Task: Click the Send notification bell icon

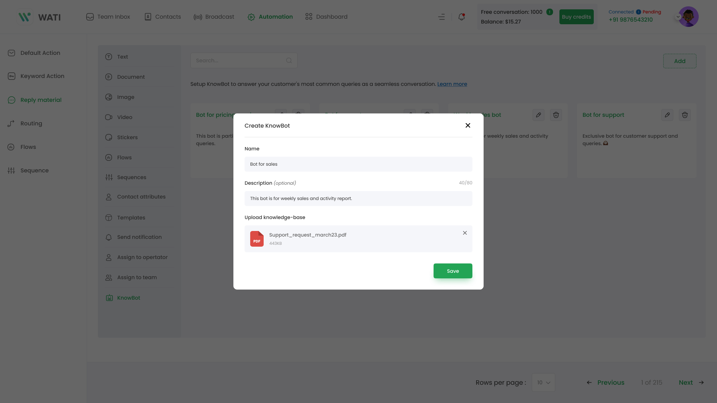Action: (x=109, y=237)
